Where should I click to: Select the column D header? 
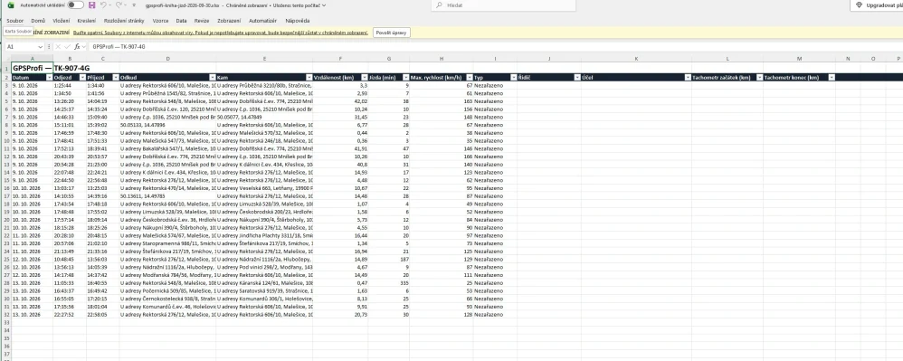(167, 59)
